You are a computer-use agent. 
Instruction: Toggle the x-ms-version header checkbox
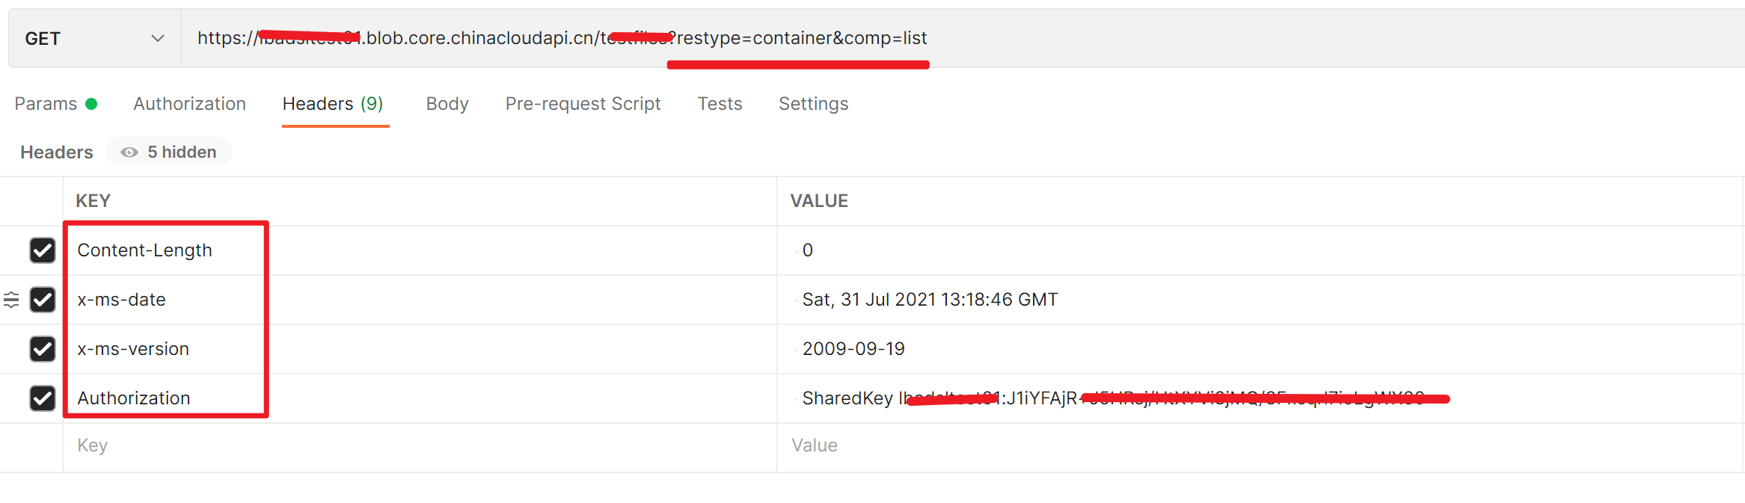tap(43, 349)
